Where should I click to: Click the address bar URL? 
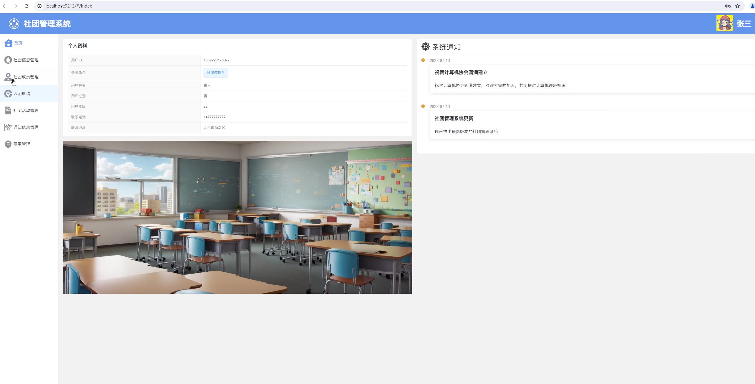(69, 6)
